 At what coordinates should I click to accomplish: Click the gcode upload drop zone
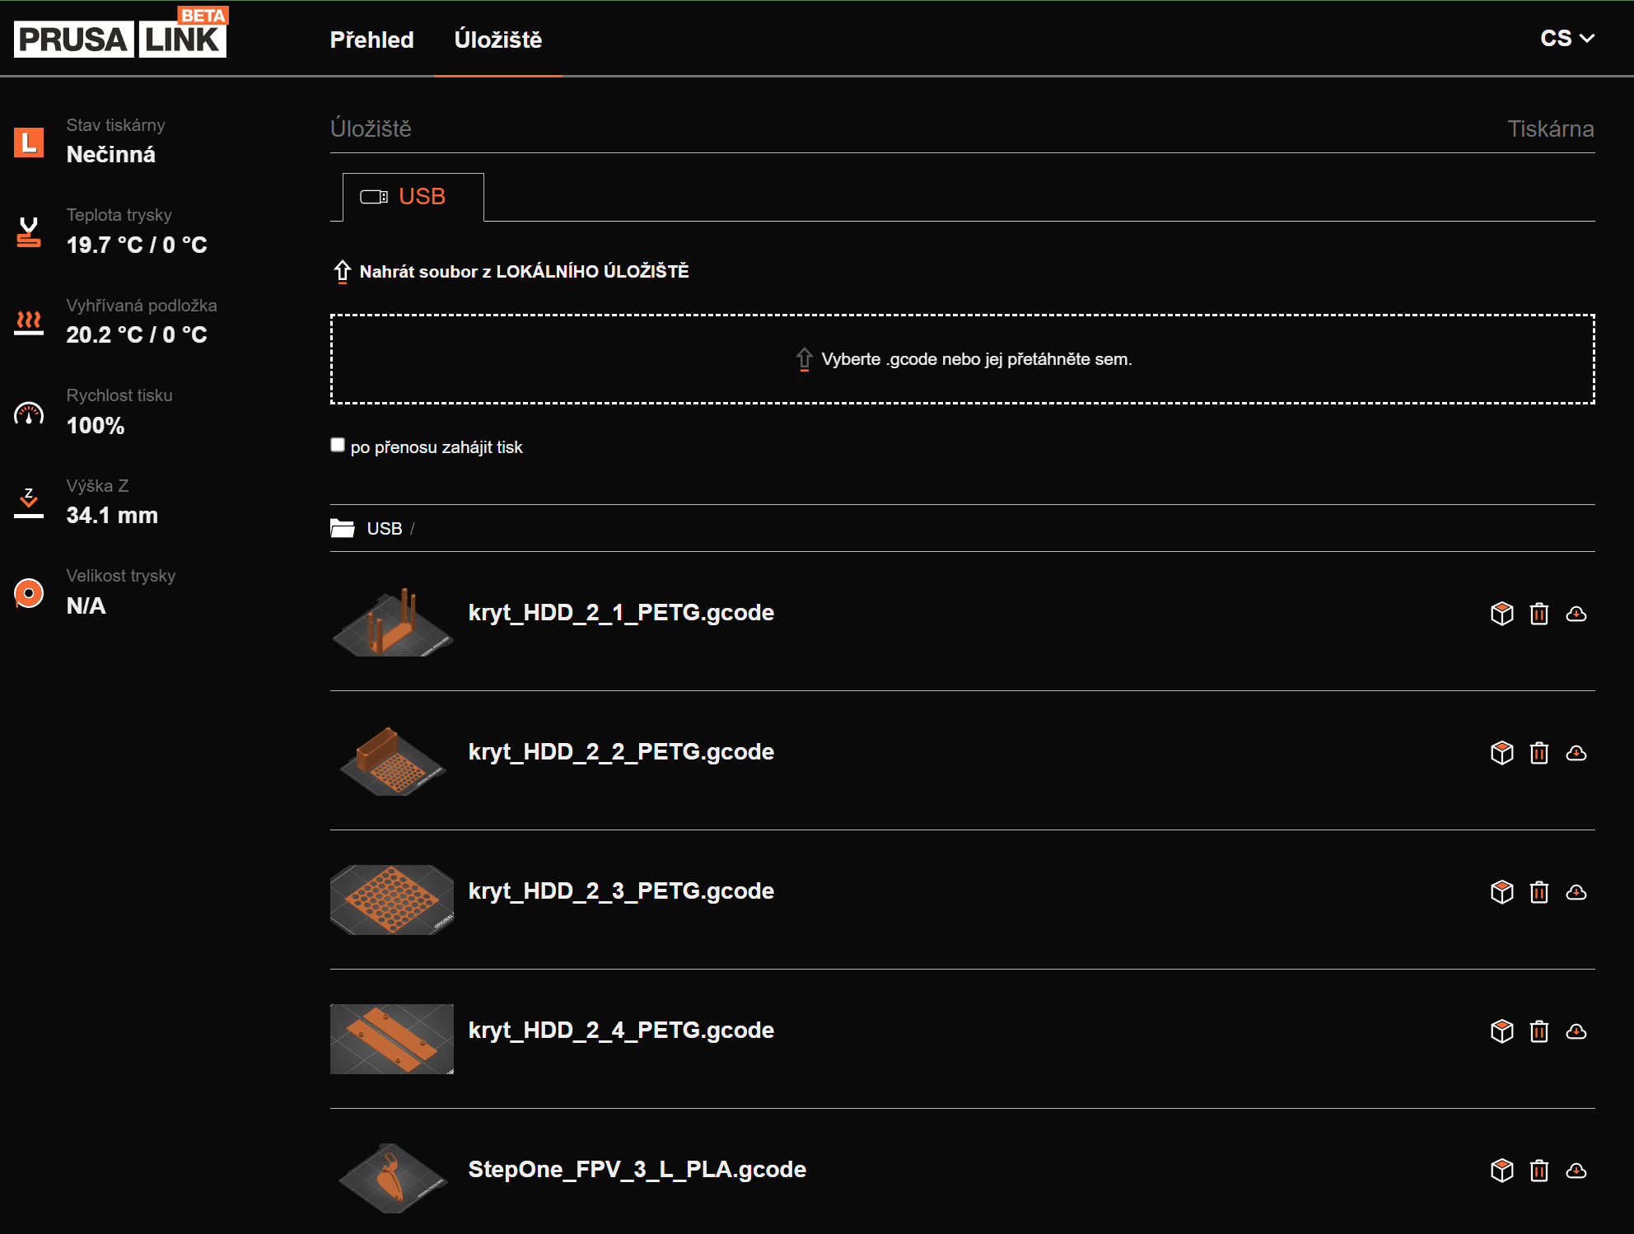[x=962, y=359]
